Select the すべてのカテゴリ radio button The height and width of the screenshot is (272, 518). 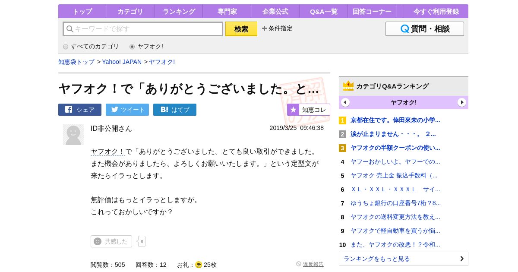[x=66, y=47]
